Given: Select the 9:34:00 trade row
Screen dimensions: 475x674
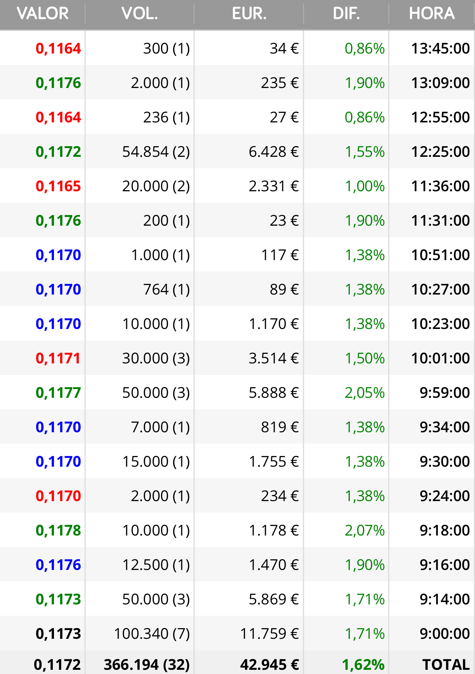Looking at the screenshot, I should coord(237,427).
